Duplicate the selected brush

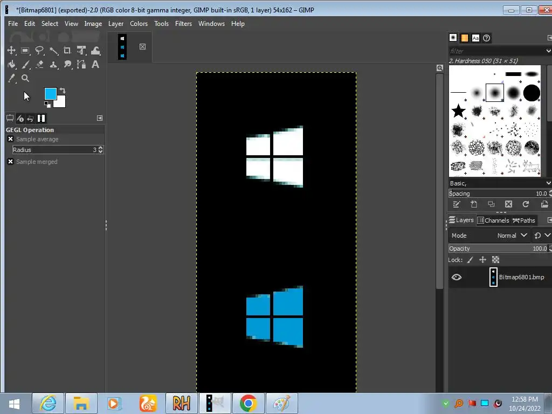pyautogui.click(x=491, y=204)
